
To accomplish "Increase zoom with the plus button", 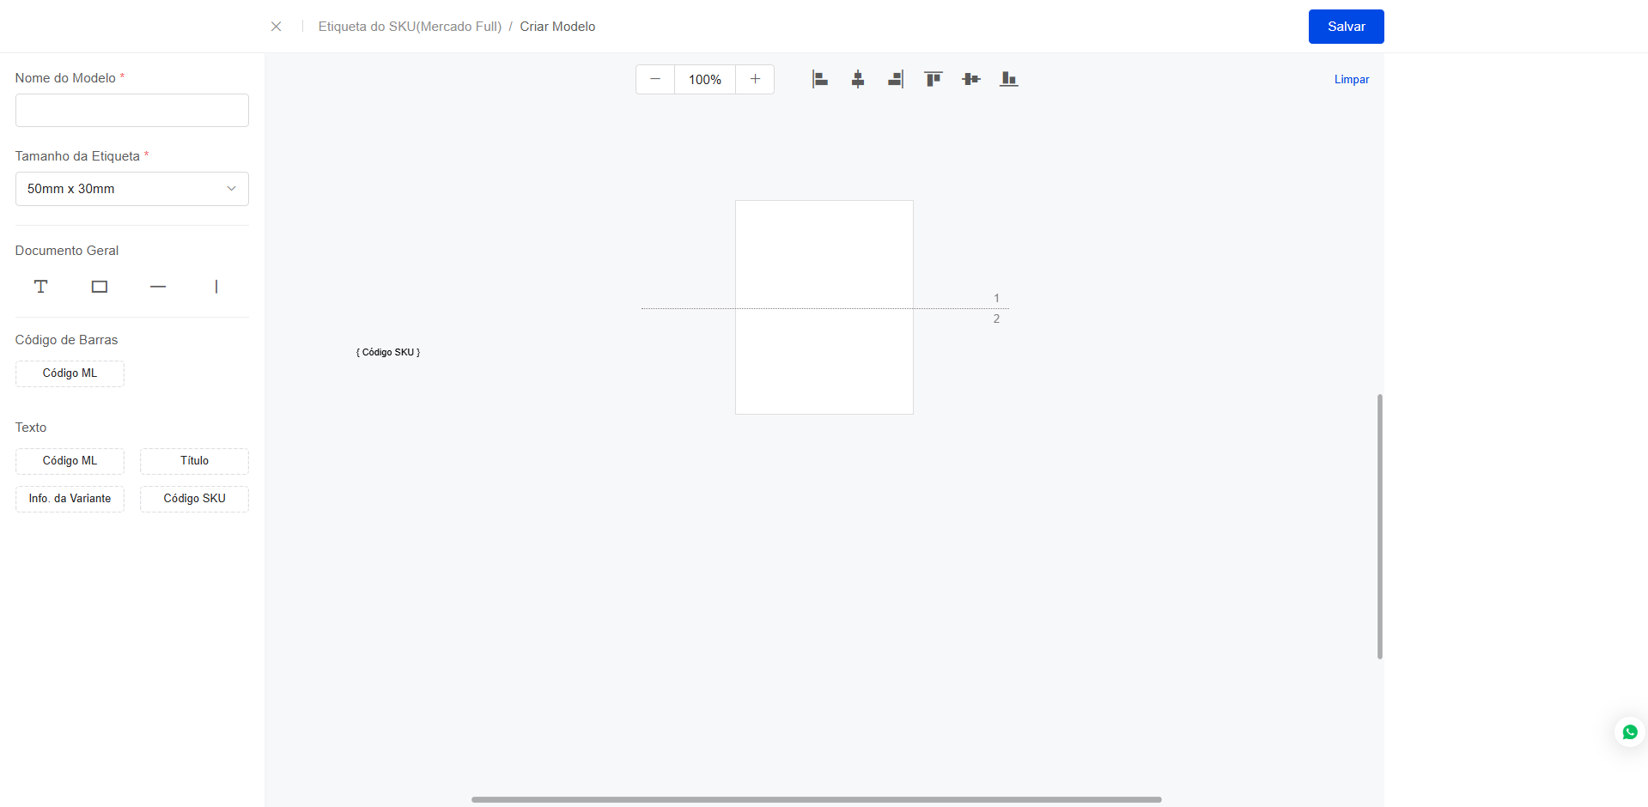I will [755, 79].
